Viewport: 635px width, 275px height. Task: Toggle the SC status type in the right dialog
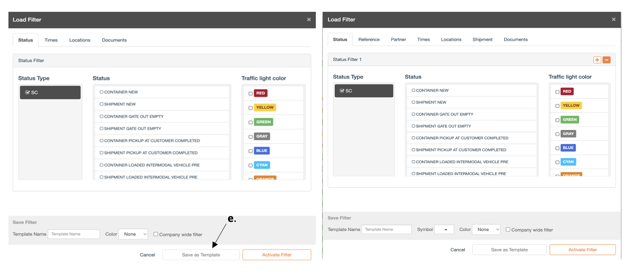coord(364,91)
